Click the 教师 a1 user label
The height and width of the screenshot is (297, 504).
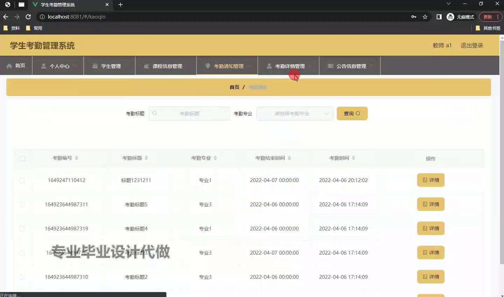click(442, 46)
